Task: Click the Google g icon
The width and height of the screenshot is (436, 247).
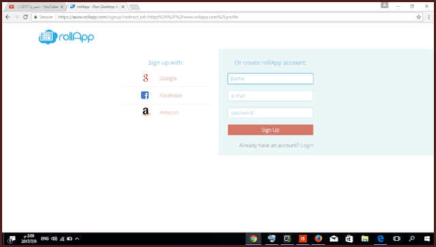Action: (145, 78)
